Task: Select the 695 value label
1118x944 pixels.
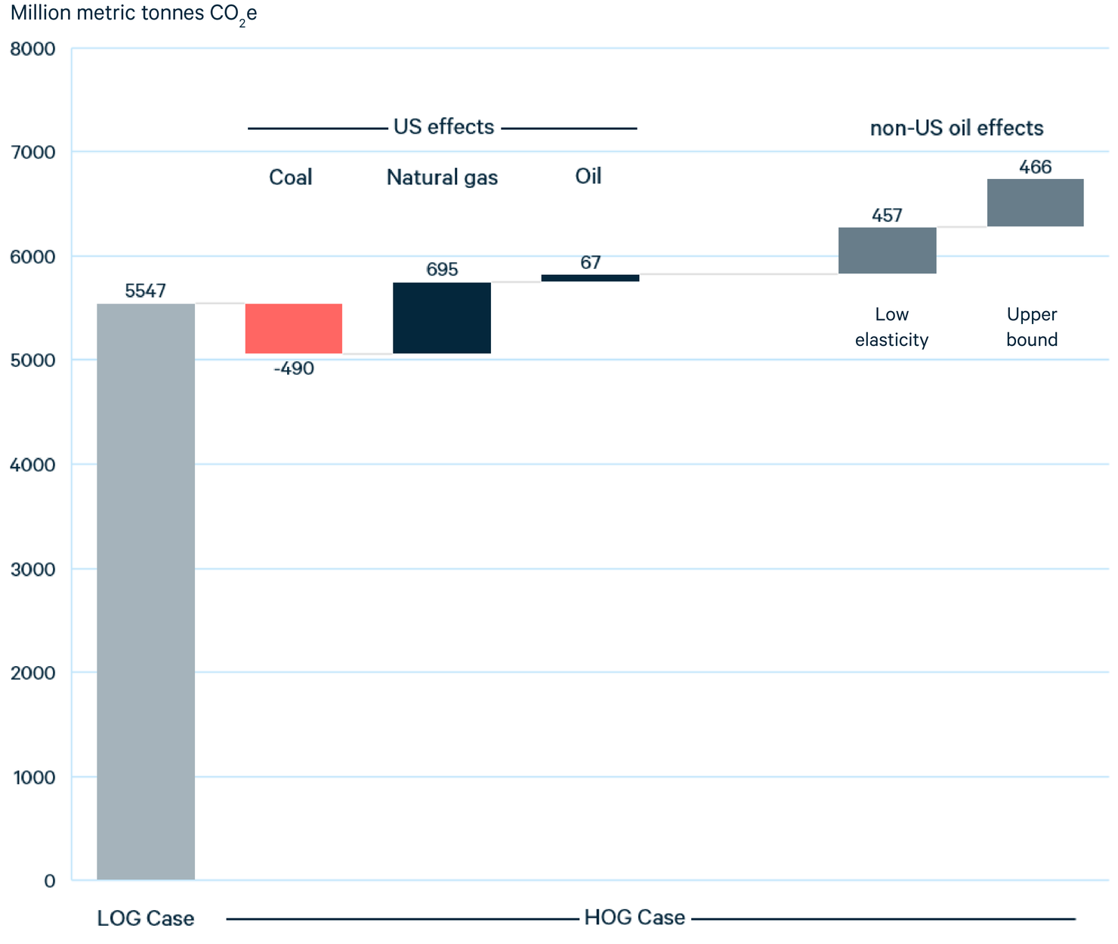Action: [442, 270]
